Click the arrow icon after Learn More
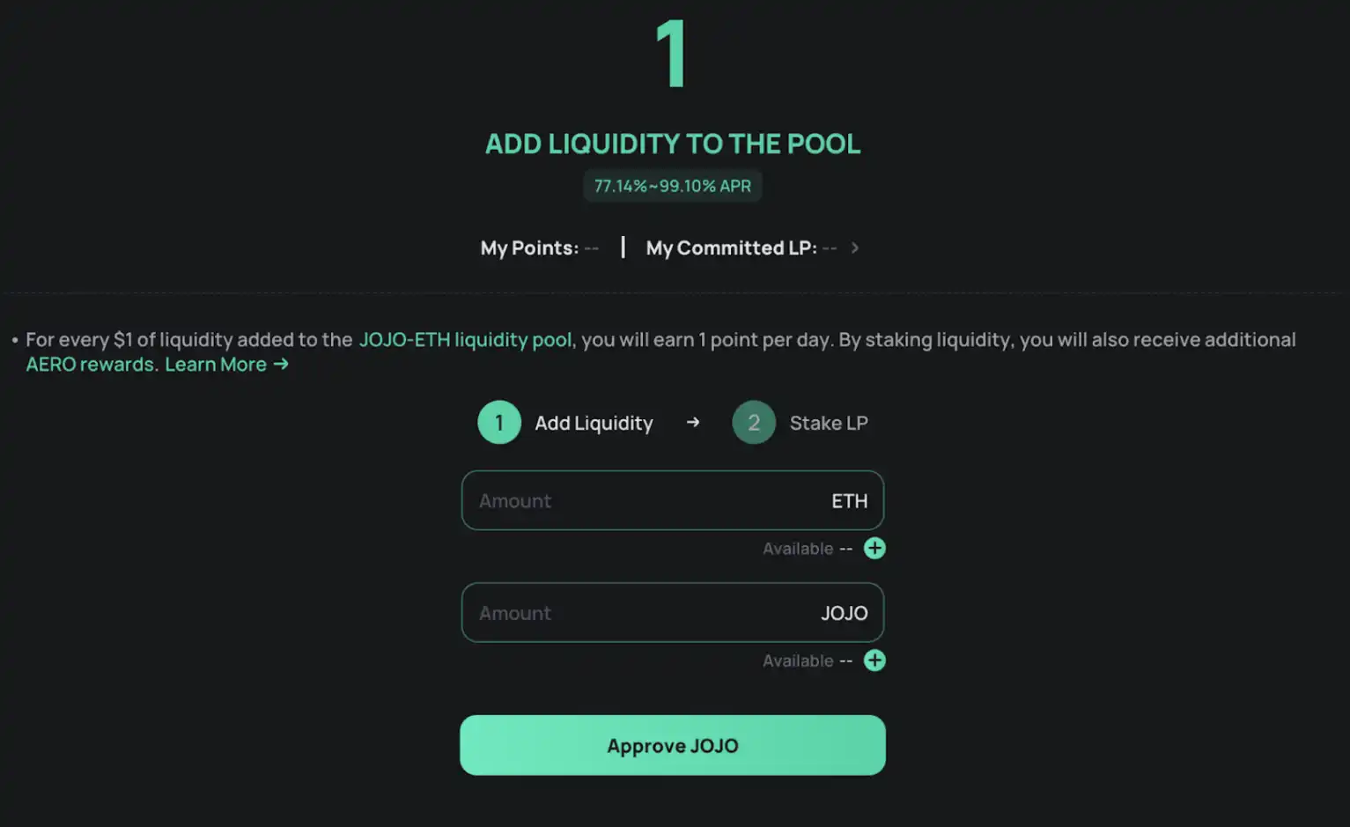 [281, 364]
